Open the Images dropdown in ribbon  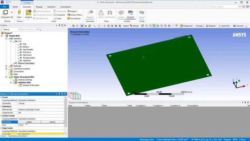pos(73,11)
